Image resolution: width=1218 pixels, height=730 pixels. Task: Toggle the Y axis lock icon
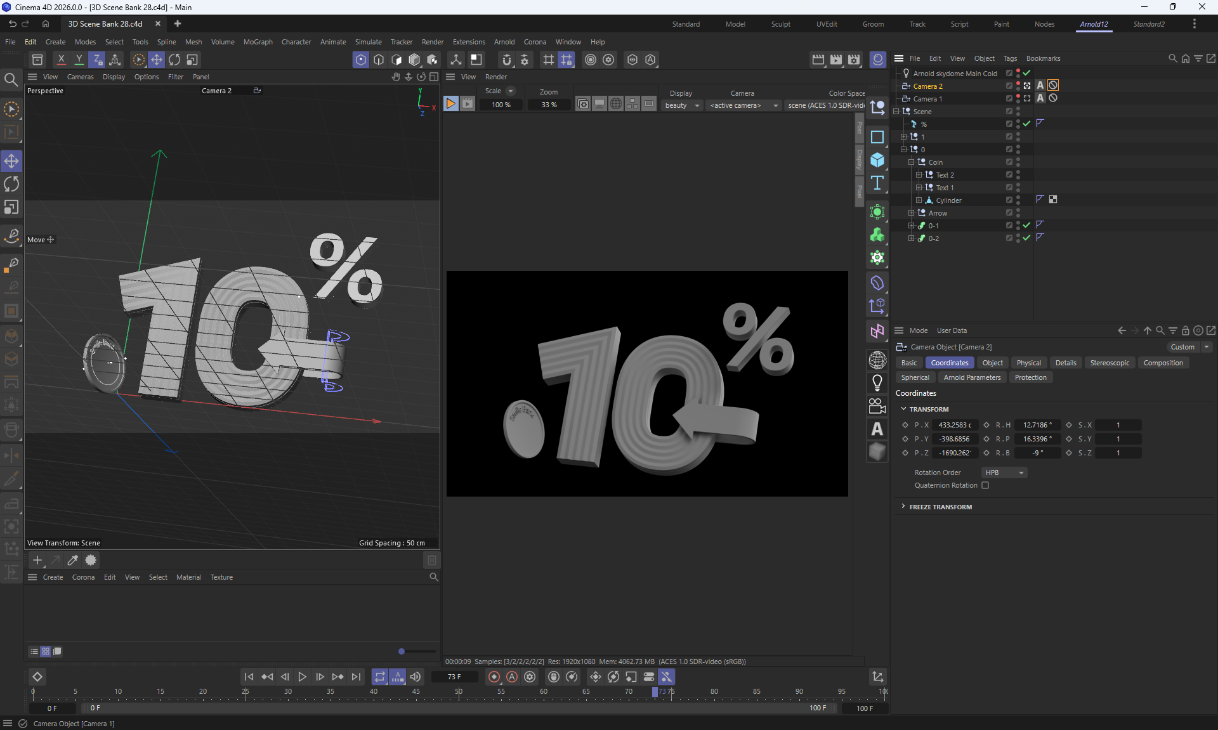tap(79, 60)
